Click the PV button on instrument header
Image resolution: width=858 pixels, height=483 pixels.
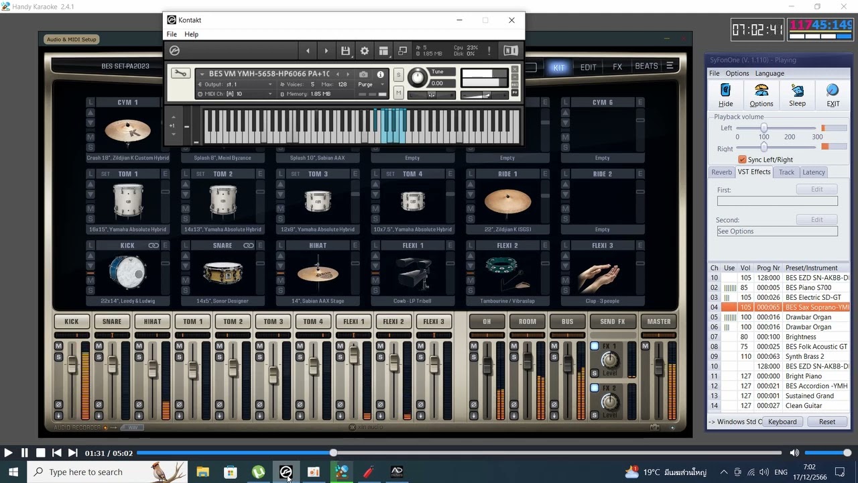click(515, 93)
